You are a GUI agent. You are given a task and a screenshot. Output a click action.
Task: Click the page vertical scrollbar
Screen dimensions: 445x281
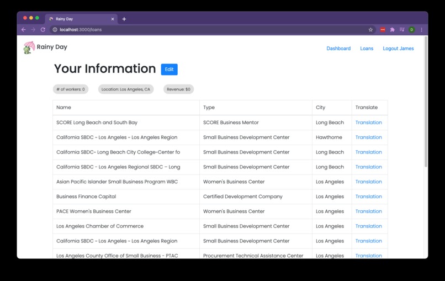click(x=426, y=102)
